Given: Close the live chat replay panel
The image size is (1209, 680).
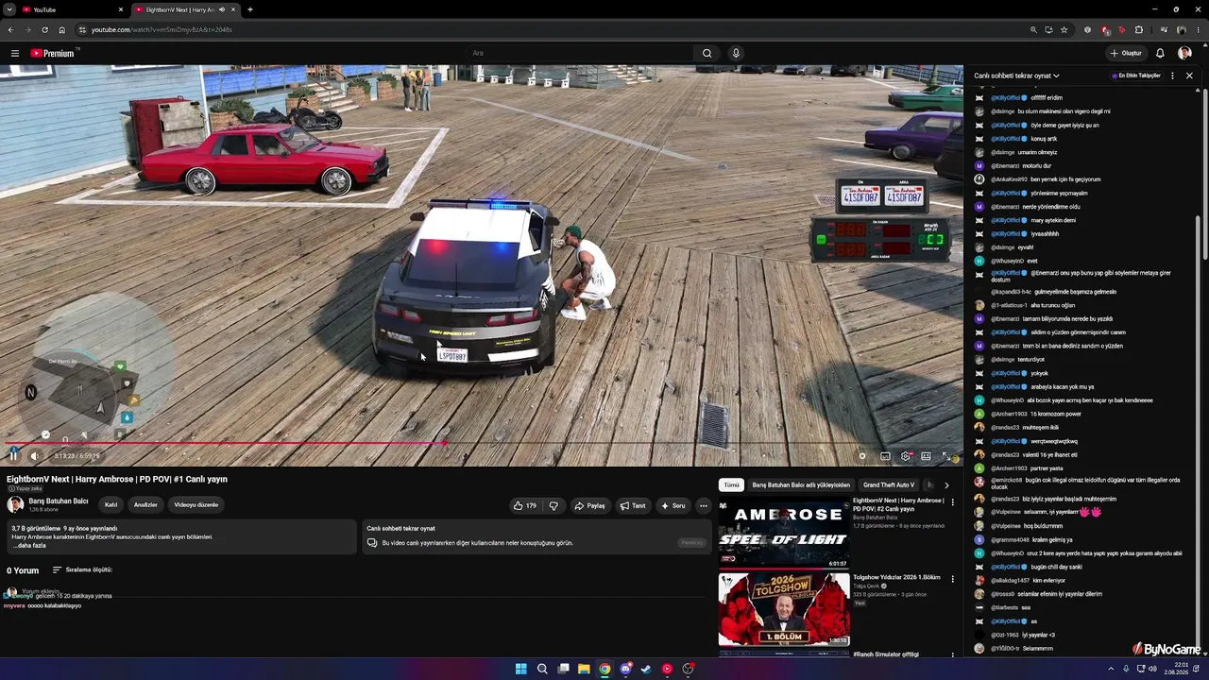Looking at the screenshot, I should [x=1189, y=76].
